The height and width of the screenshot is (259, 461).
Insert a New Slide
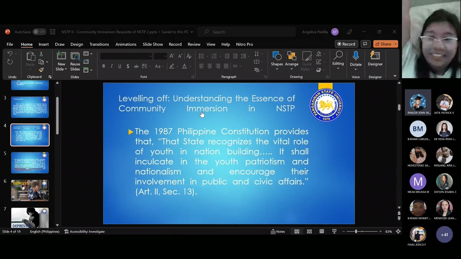(x=61, y=61)
